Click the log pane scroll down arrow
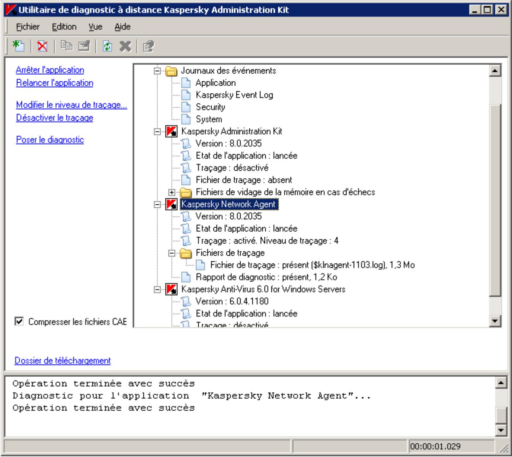Screen dimensions: 512x457 (x=502, y=430)
